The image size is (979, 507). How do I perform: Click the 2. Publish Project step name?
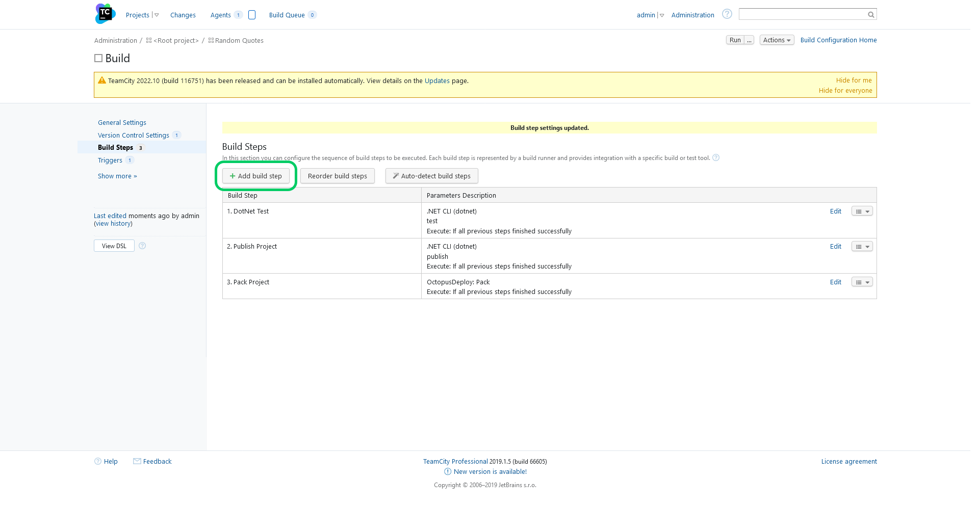[252, 246]
